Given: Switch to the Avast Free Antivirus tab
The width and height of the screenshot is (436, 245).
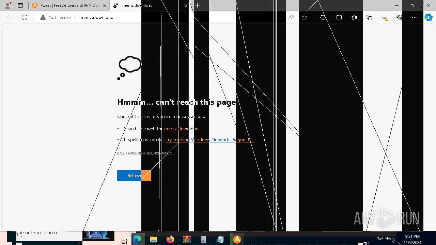Looking at the screenshot, I should click(69, 5).
